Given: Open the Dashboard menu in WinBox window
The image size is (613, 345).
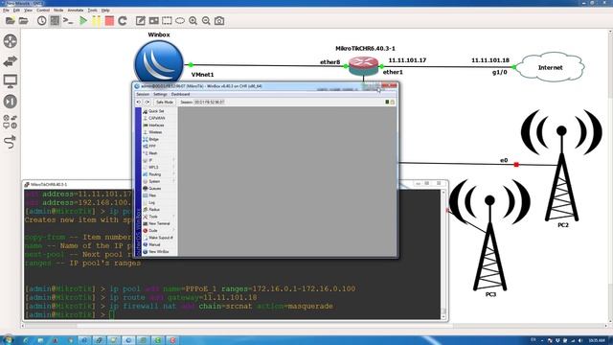Looking at the screenshot, I should coord(181,94).
